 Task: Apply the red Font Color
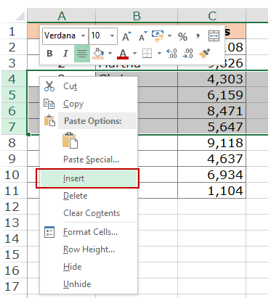pos(123,54)
